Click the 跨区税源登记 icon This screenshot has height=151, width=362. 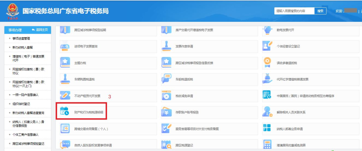coord(166,145)
